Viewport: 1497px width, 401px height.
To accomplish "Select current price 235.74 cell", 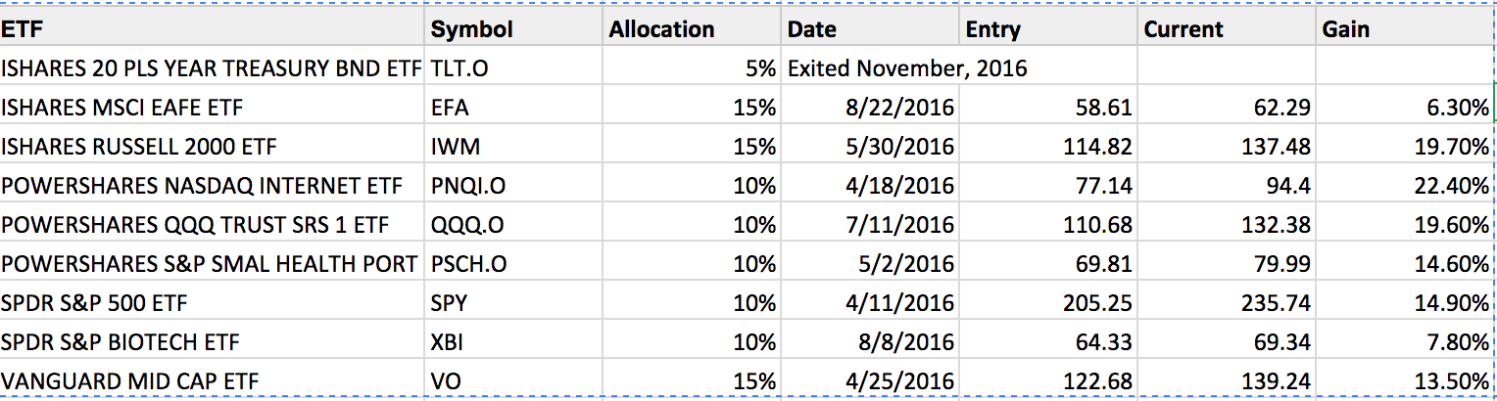I will click(1227, 302).
